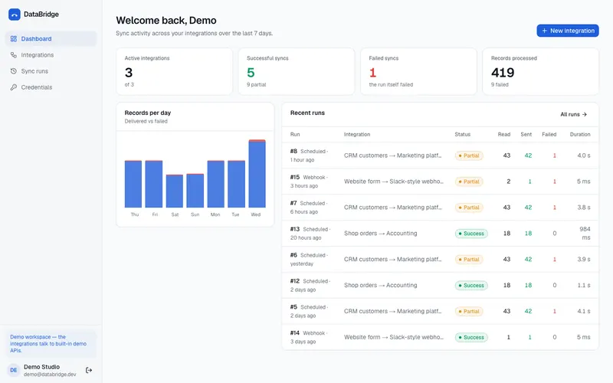Click the Wed bar in chart
The height and width of the screenshot is (383, 613).
257,174
